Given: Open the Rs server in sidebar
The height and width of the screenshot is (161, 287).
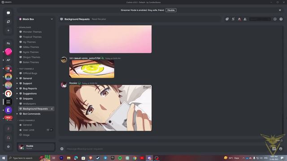Looking at the screenshot, I should coord(8,43).
